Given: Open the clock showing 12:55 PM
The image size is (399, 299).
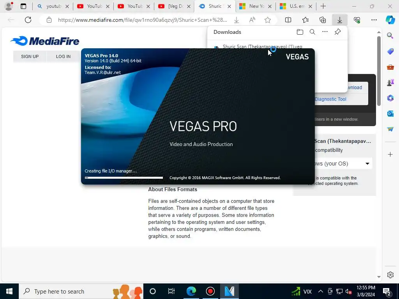Looking at the screenshot, I should coord(365,291).
